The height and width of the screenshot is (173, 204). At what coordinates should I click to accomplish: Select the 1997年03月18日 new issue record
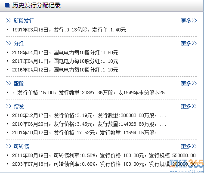coord(69,30)
